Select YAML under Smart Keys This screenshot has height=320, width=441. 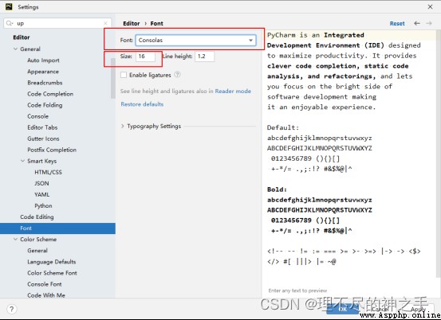[42, 194]
